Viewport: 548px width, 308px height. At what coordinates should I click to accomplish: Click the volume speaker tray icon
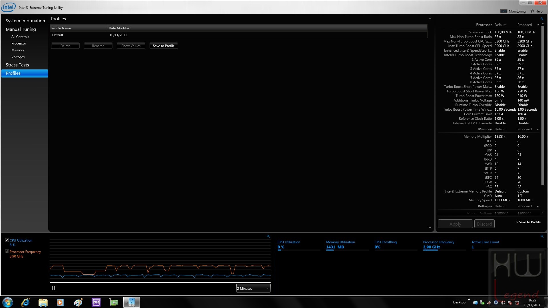click(503, 303)
